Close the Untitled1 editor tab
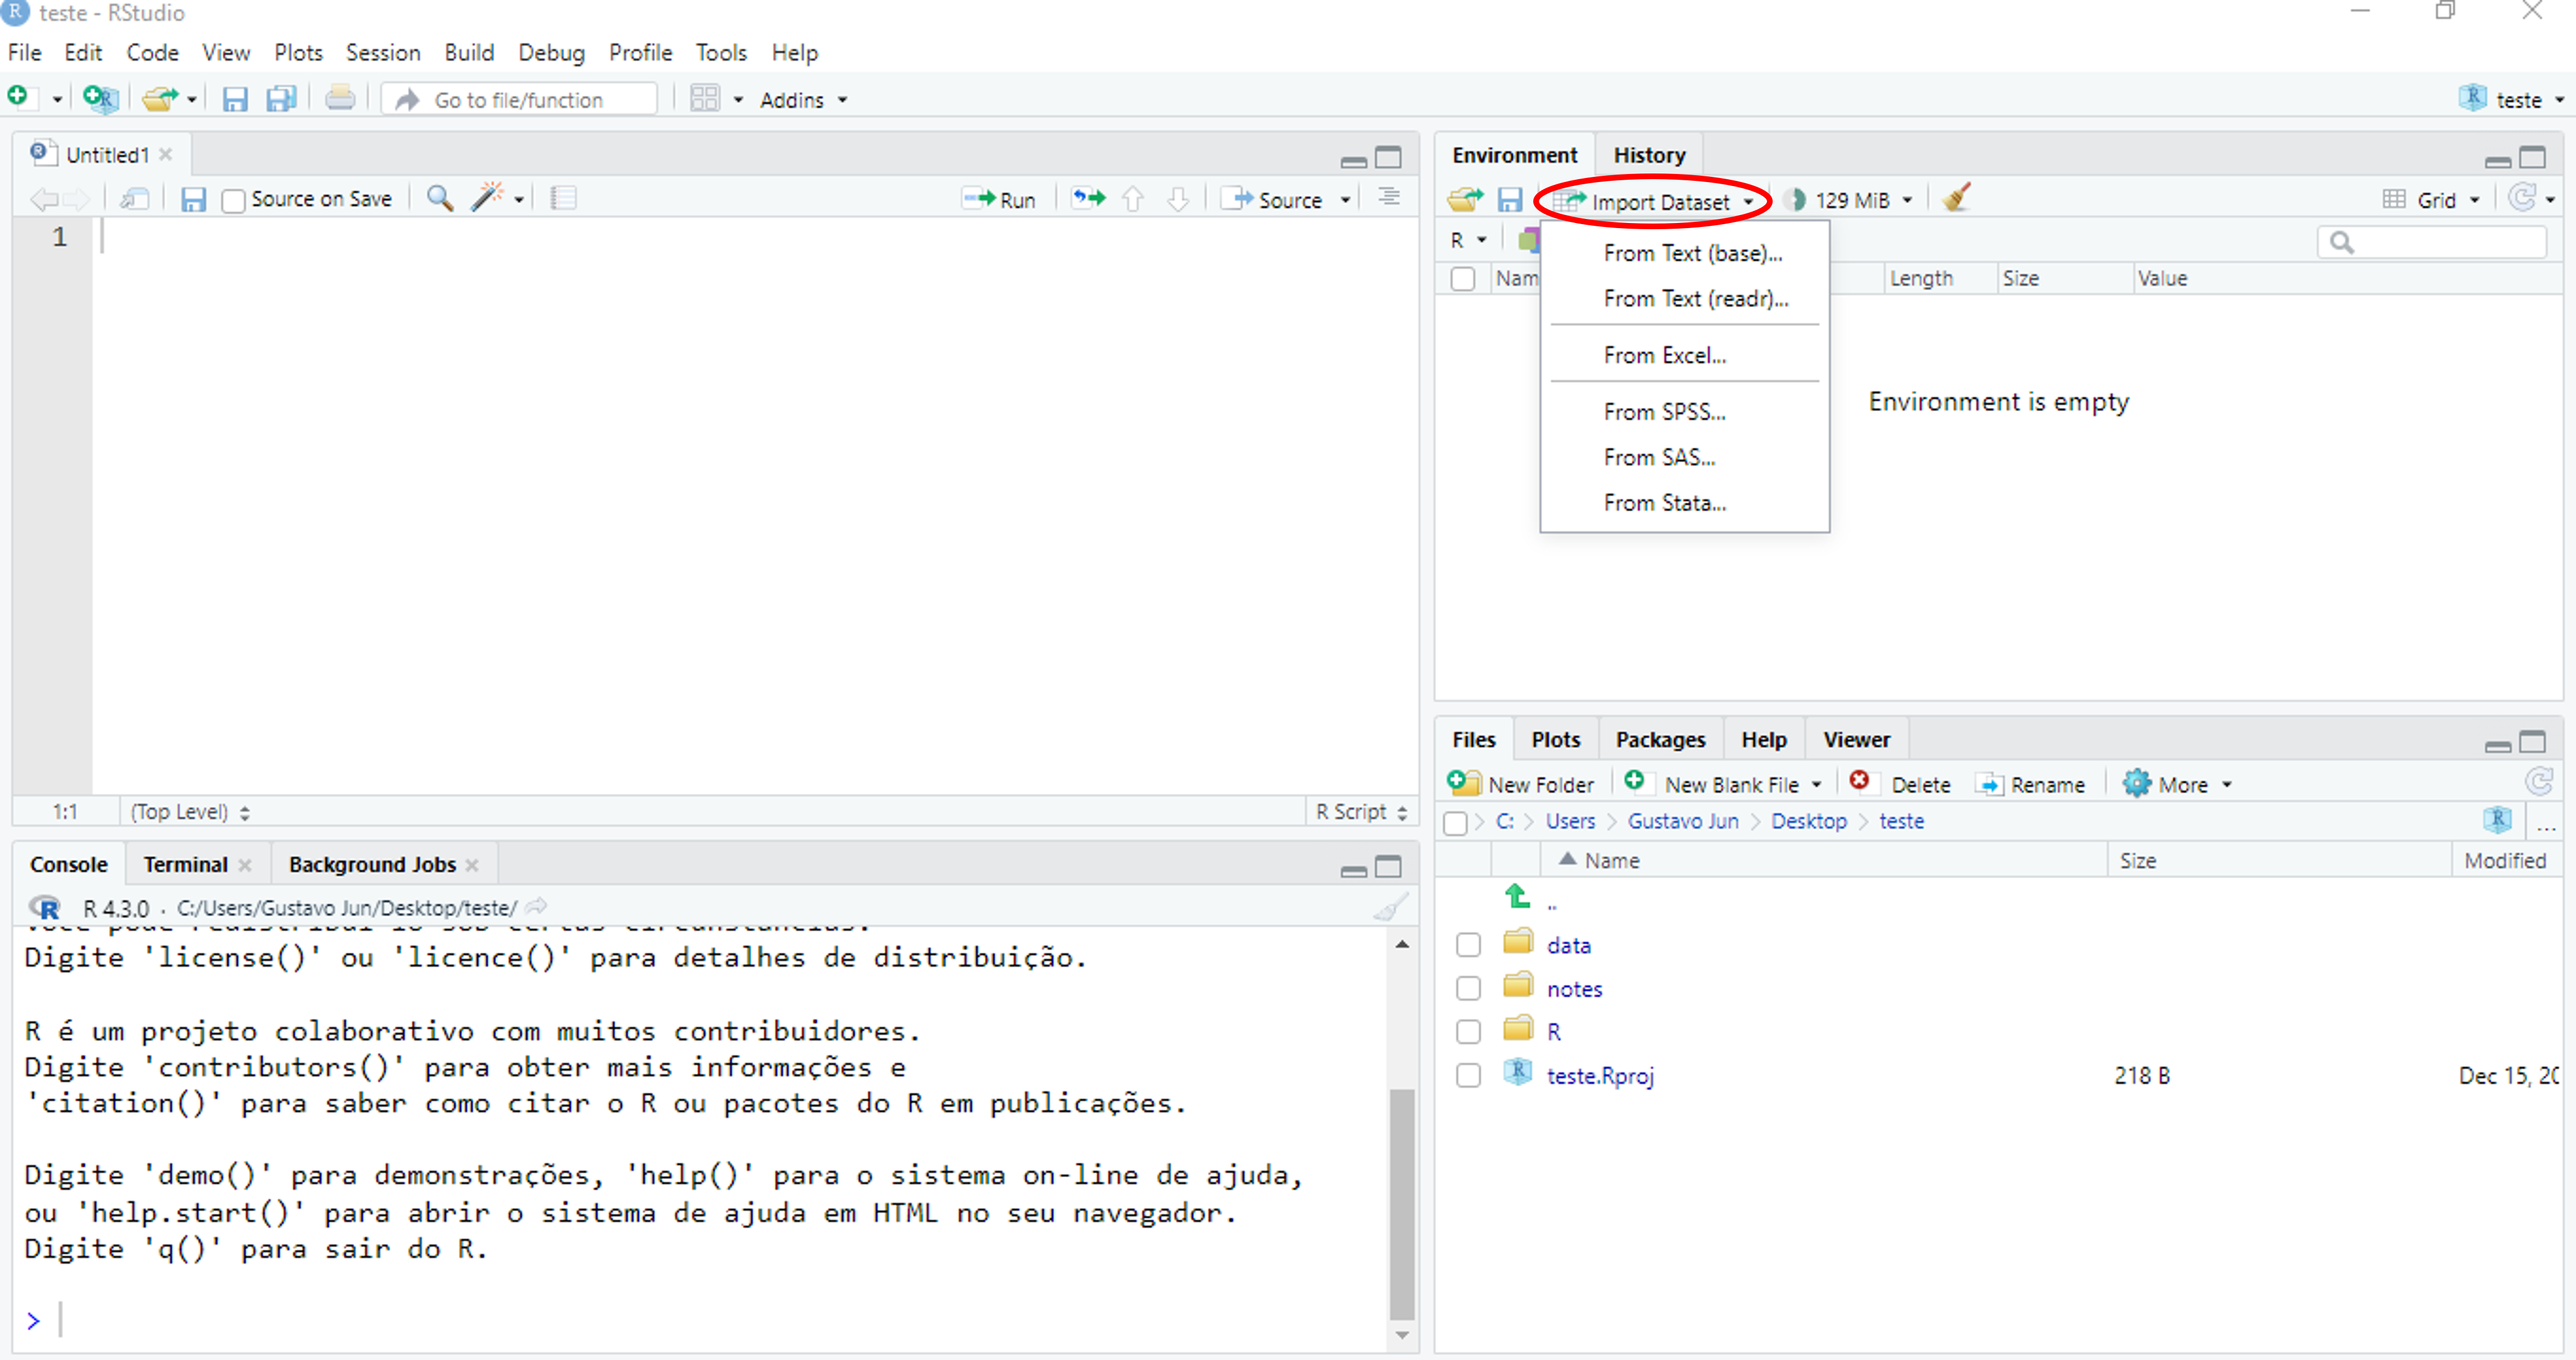Screen dimensions: 2576x1360 [166, 154]
